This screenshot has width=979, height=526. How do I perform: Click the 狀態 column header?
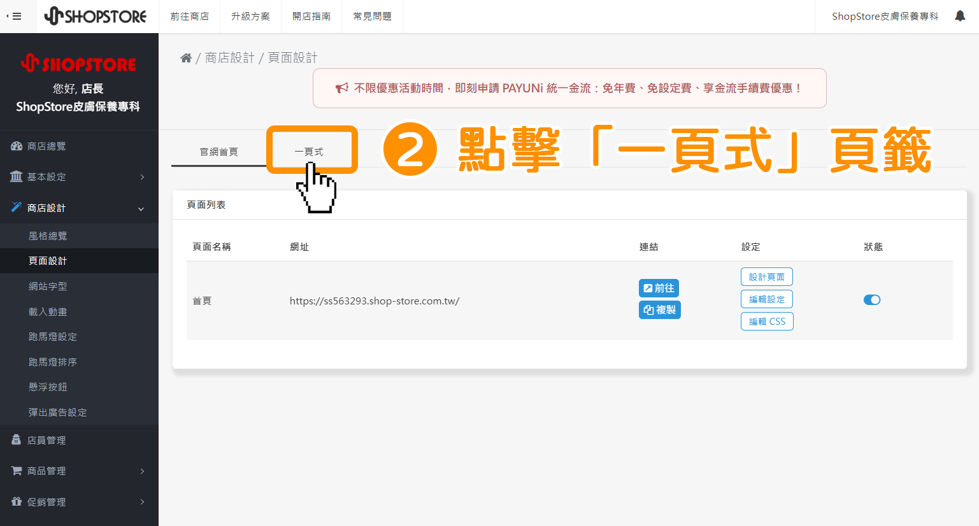point(873,247)
